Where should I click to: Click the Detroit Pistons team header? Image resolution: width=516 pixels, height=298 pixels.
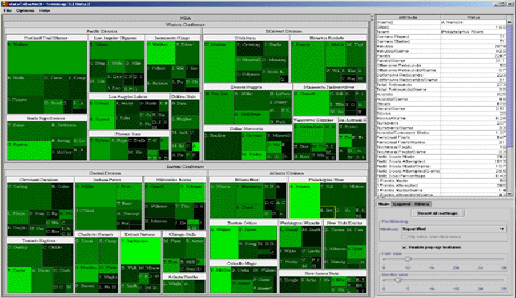pos(140,234)
